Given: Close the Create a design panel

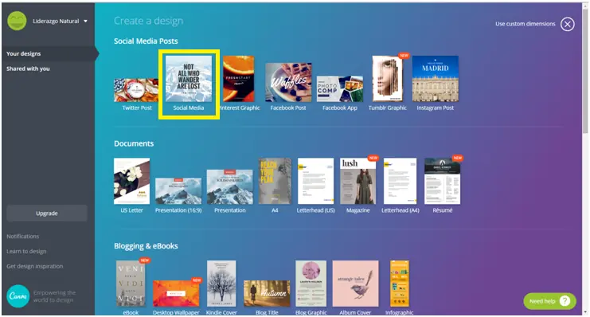Looking at the screenshot, I should (x=568, y=24).
